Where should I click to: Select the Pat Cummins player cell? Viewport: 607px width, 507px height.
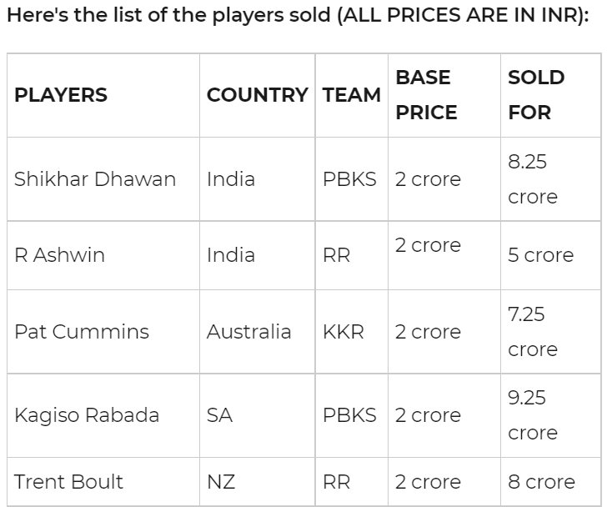point(82,332)
